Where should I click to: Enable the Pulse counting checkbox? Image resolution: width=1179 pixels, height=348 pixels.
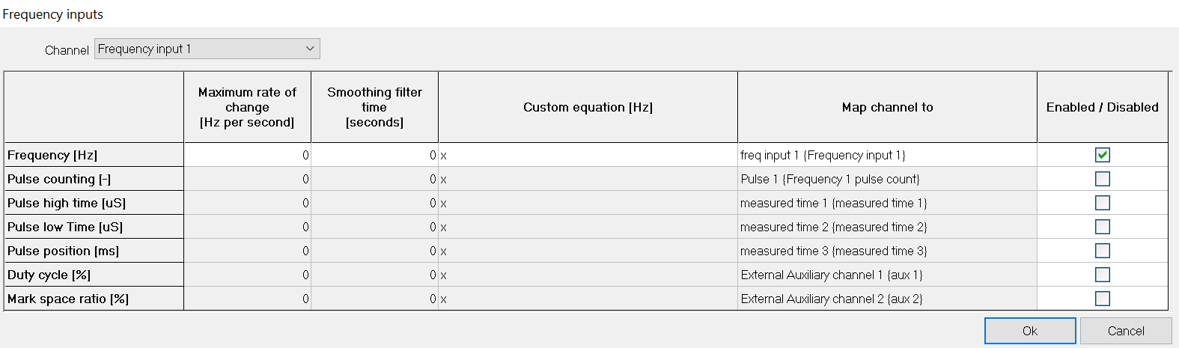[1102, 179]
